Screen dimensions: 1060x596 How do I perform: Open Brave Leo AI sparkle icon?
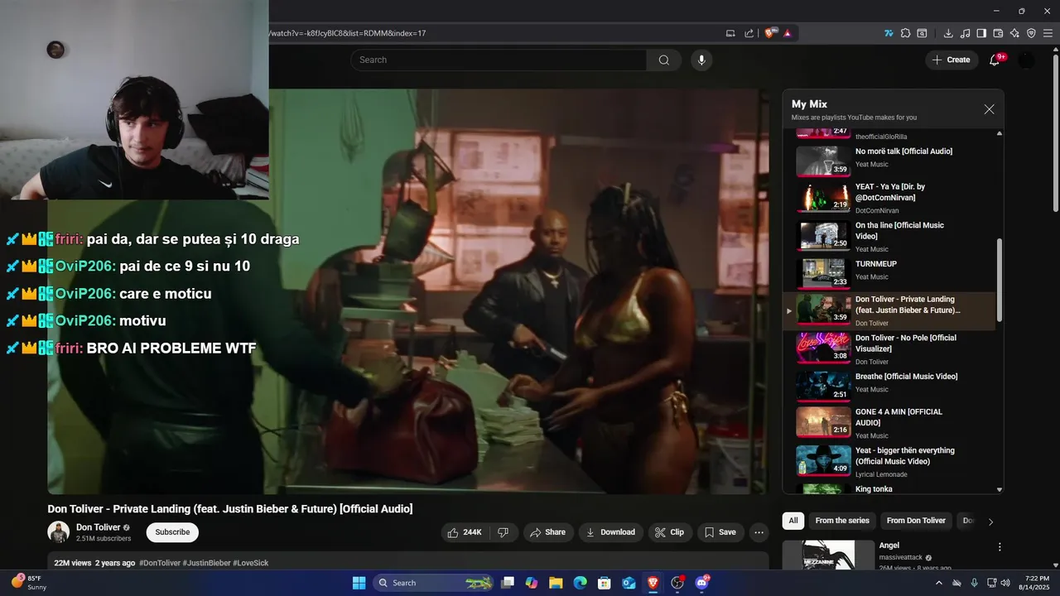(1014, 33)
